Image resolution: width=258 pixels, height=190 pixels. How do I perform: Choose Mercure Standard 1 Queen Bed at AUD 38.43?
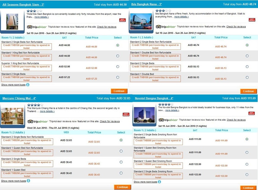[x=121, y=173]
